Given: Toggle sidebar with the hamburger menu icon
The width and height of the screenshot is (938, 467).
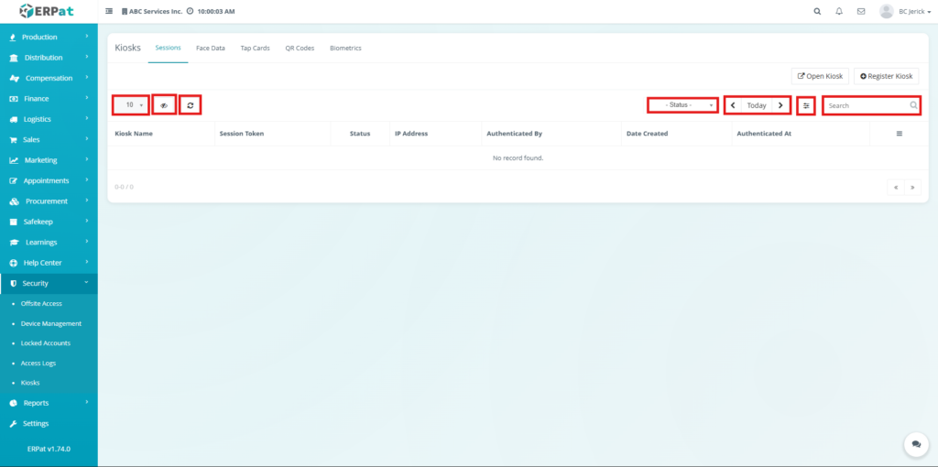Looking at the screenshot, I should click(110, 12).
